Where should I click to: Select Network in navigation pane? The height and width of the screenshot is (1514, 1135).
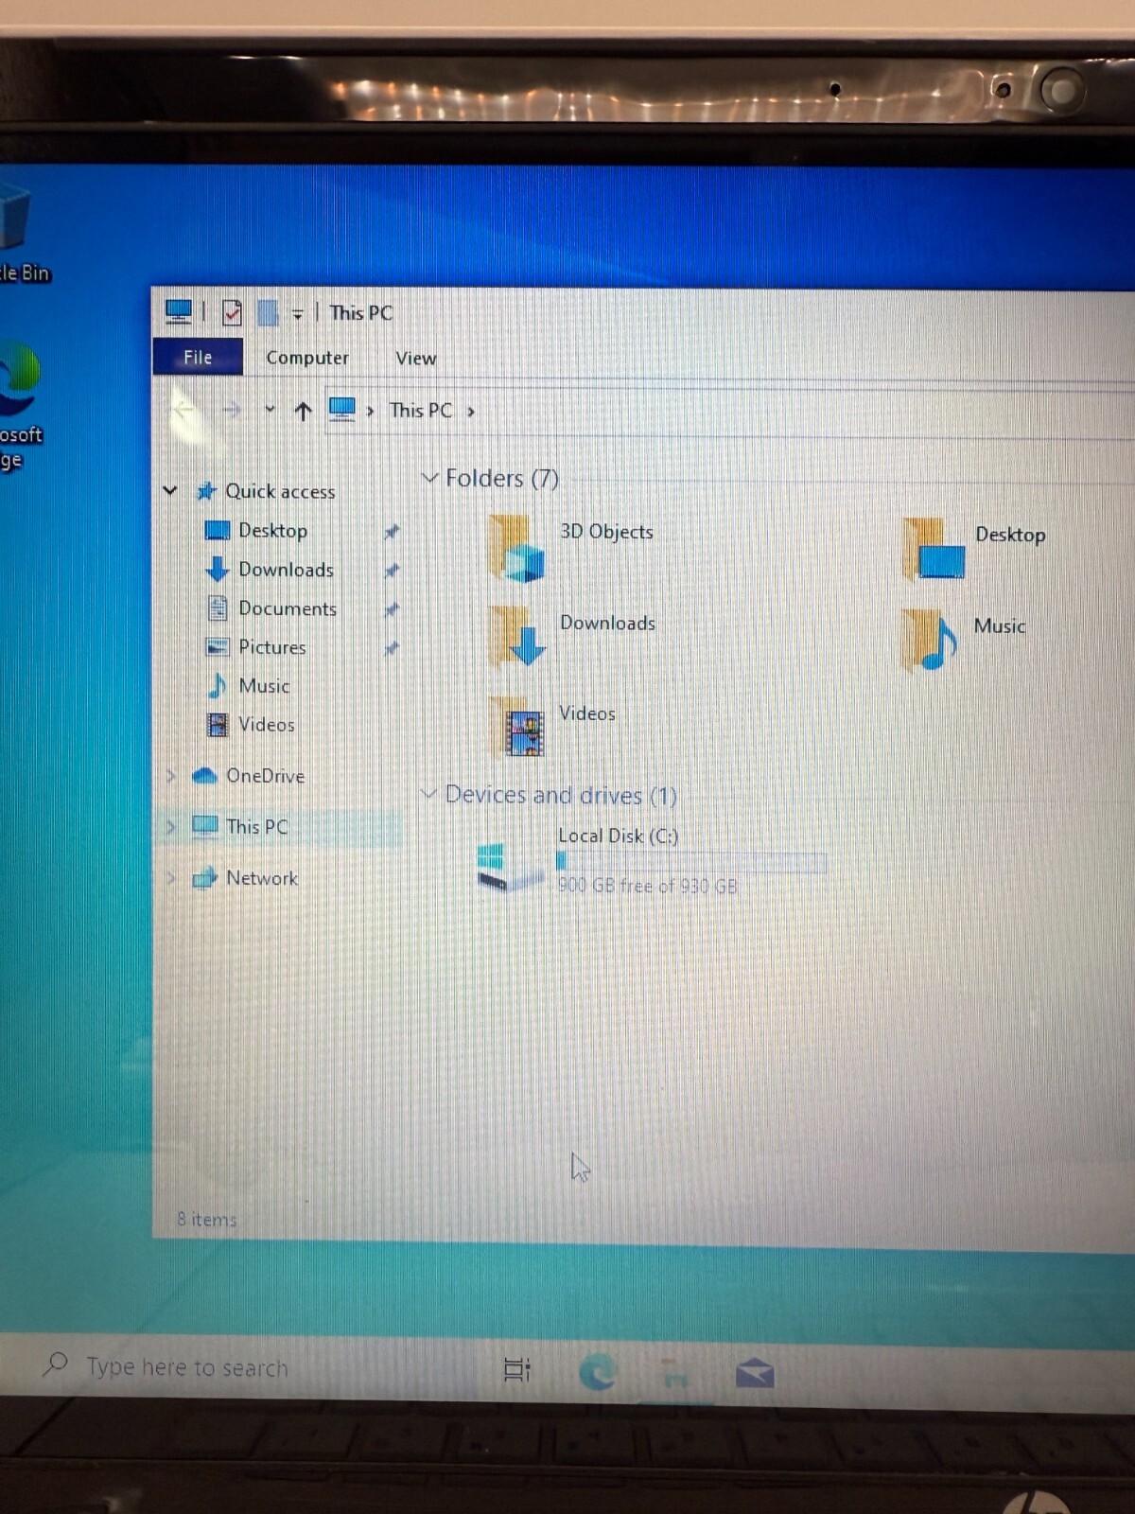[262, 878]
